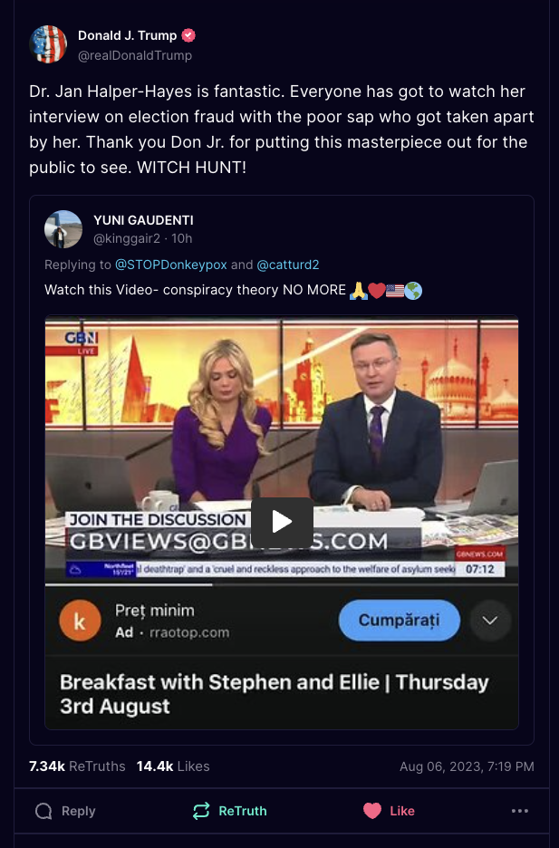Click the verified badge next to Donald J. Trump
The image size is (559, 848).
tap(188, 35)
